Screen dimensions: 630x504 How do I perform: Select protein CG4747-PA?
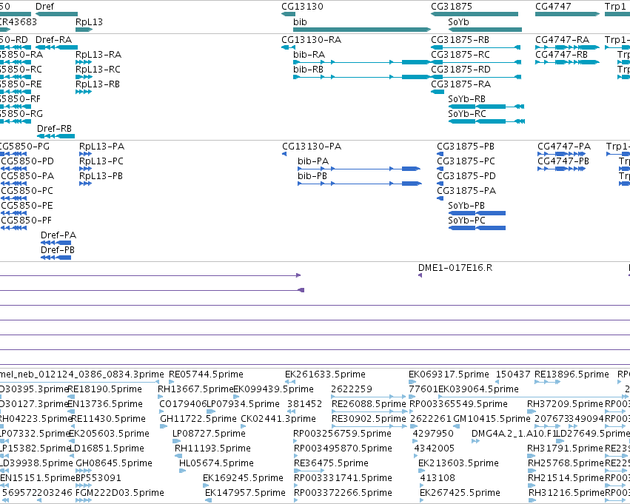coord(562,154)
